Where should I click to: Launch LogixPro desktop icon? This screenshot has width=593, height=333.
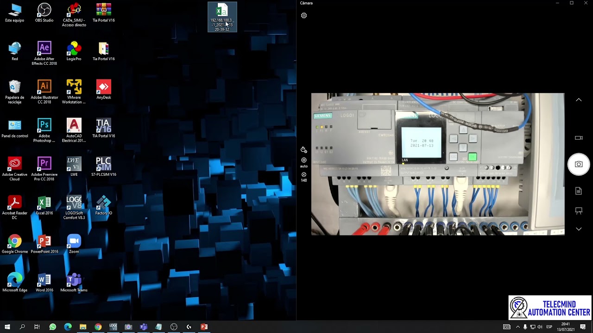coord(74,51)
